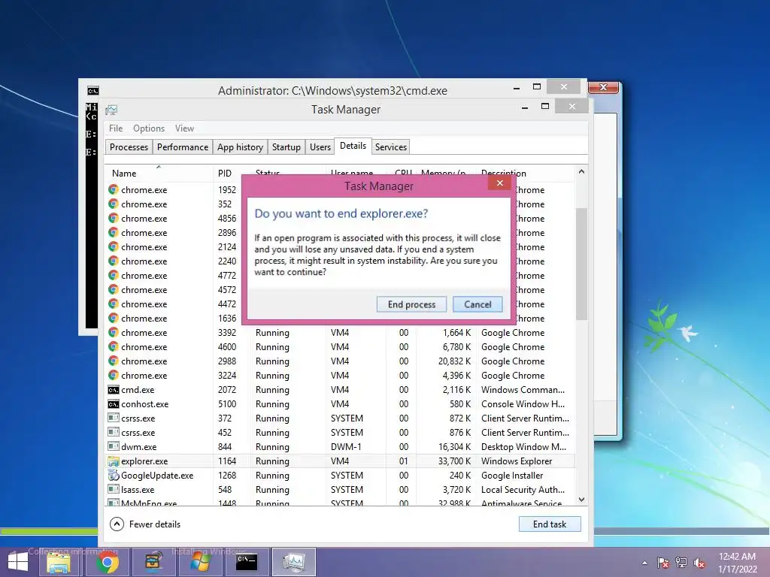Collapse view with Fewer details
The width and height of the screenshot is (770, 577).
click(x=145, y=524)
